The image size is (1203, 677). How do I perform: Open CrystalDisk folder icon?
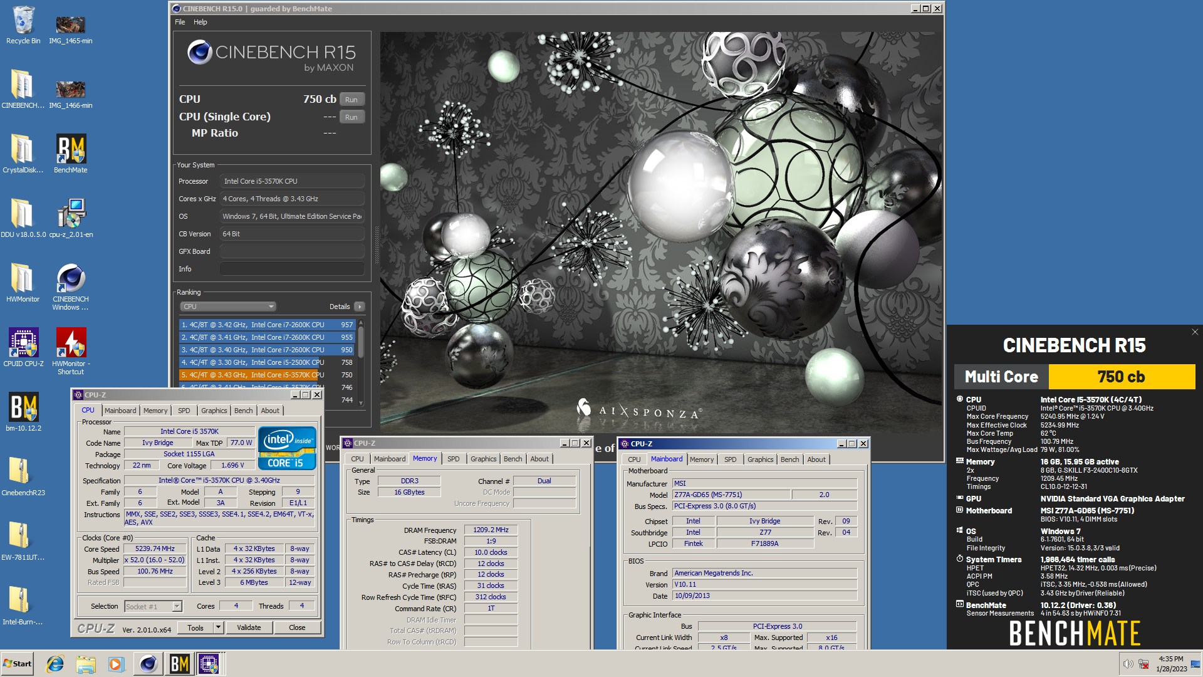[x=23, y=154]
